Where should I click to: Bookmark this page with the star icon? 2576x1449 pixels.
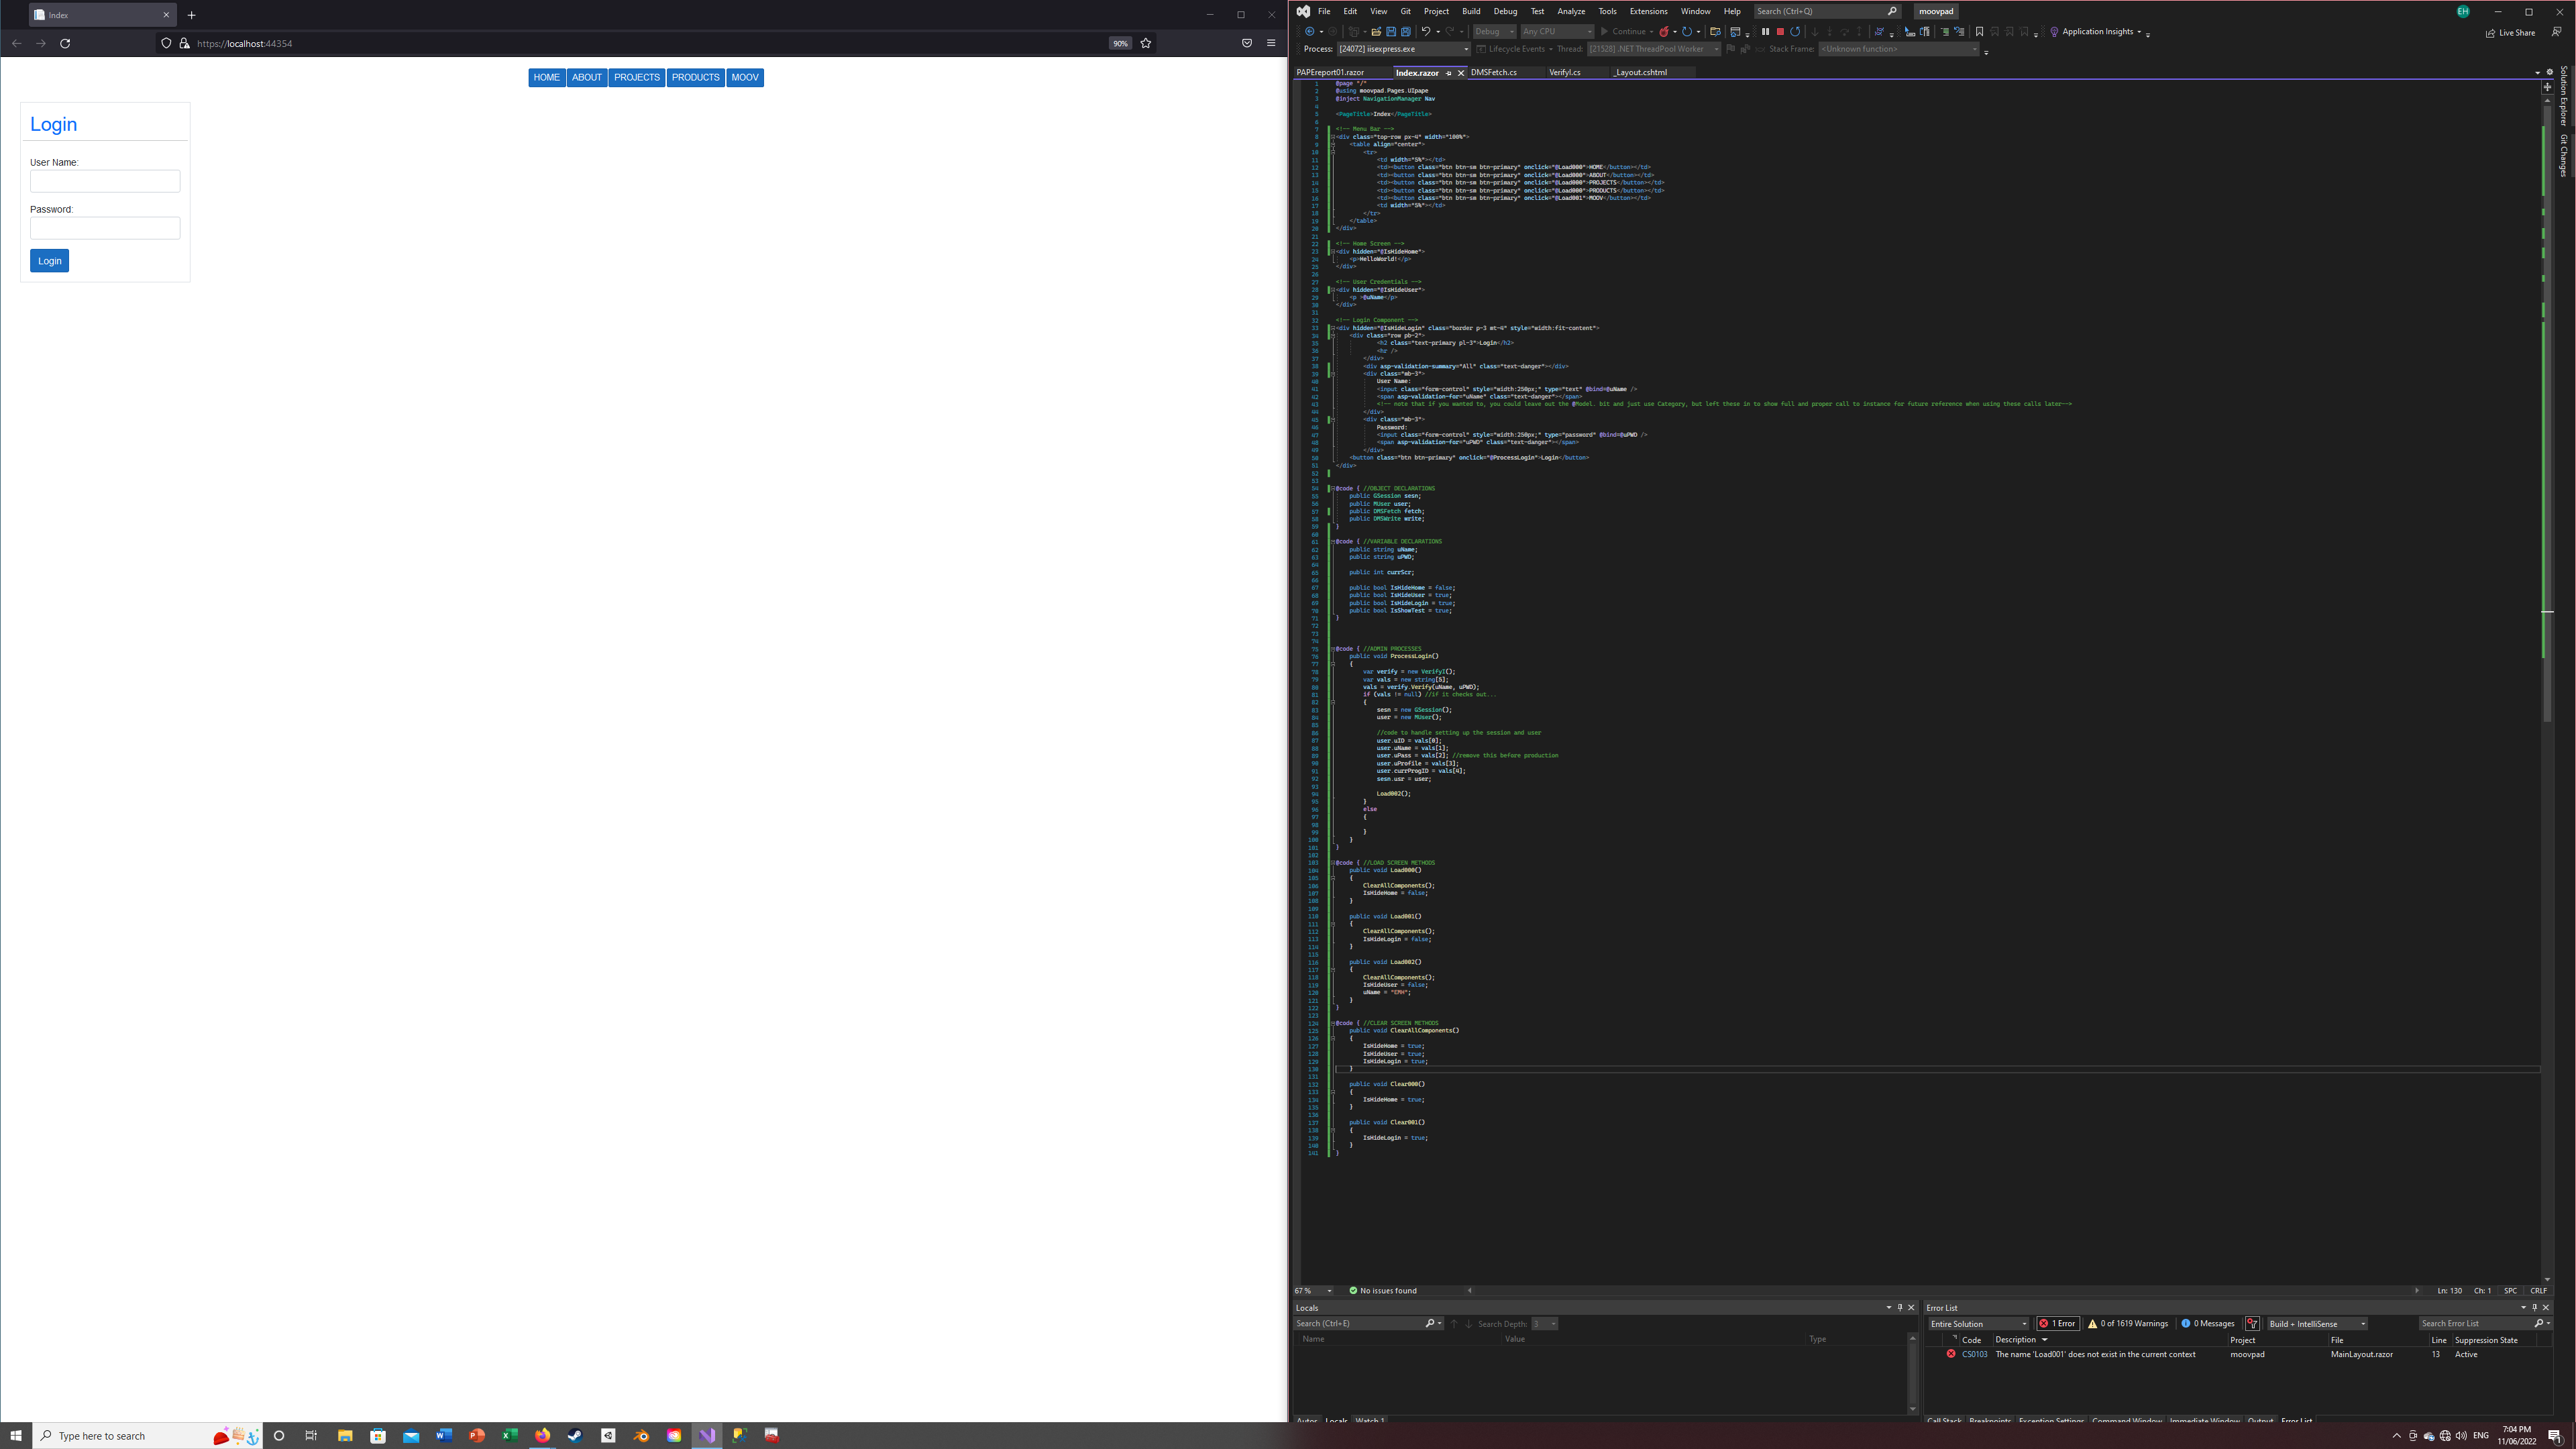[1146, 43]
